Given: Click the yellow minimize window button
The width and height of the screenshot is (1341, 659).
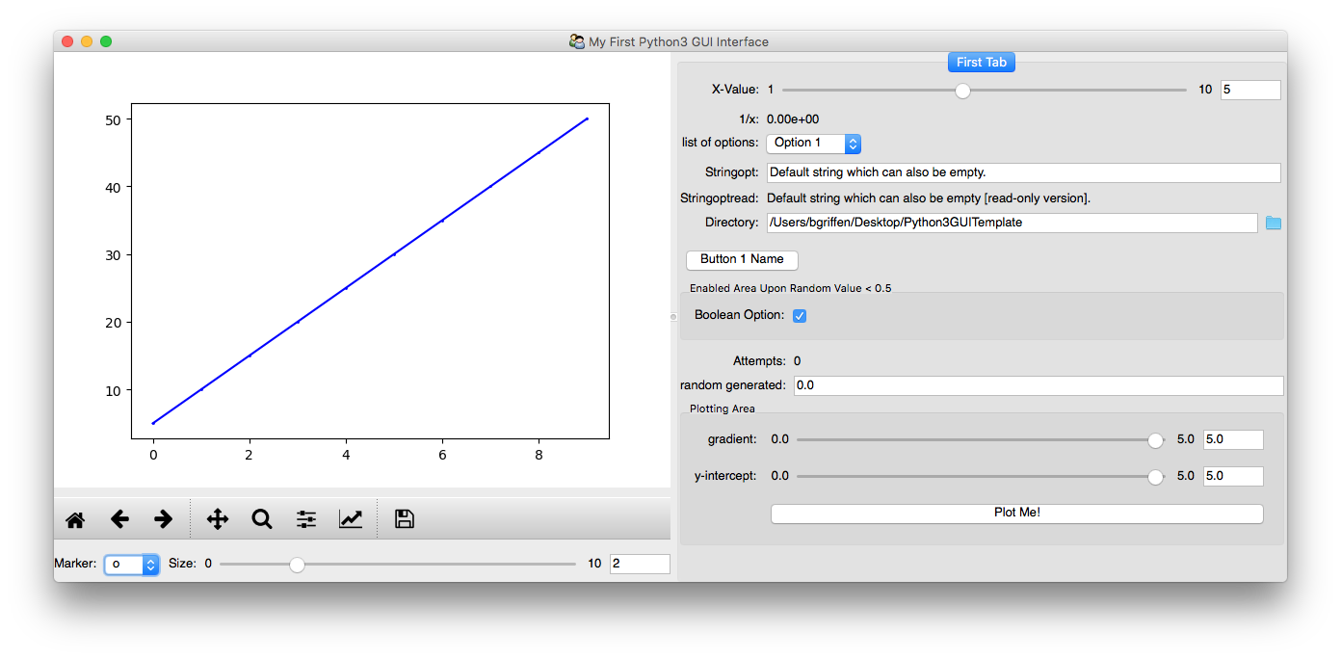Looking at the screenshot, I should (x=87, y=41).
